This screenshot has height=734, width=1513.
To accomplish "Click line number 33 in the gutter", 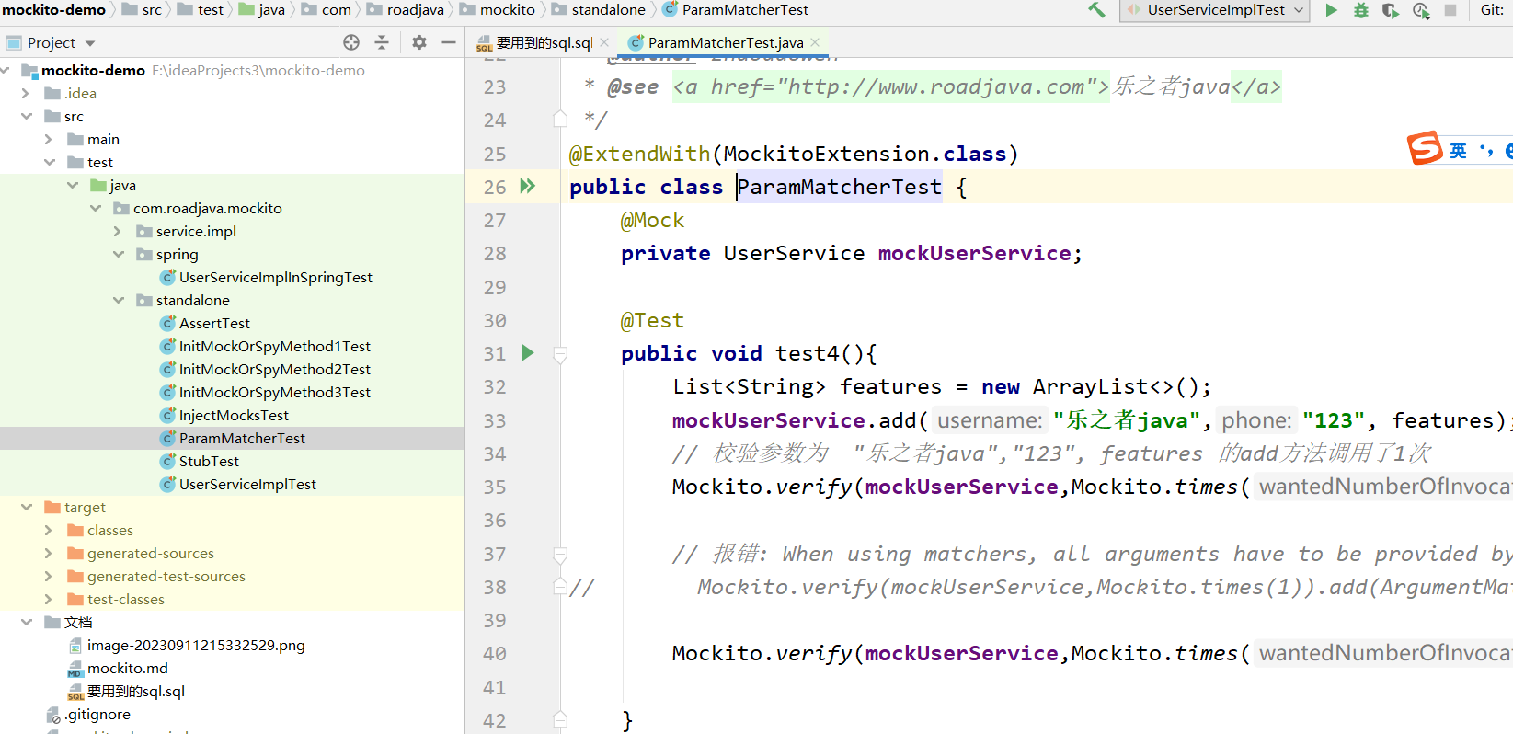I will [x=495, y=420].
